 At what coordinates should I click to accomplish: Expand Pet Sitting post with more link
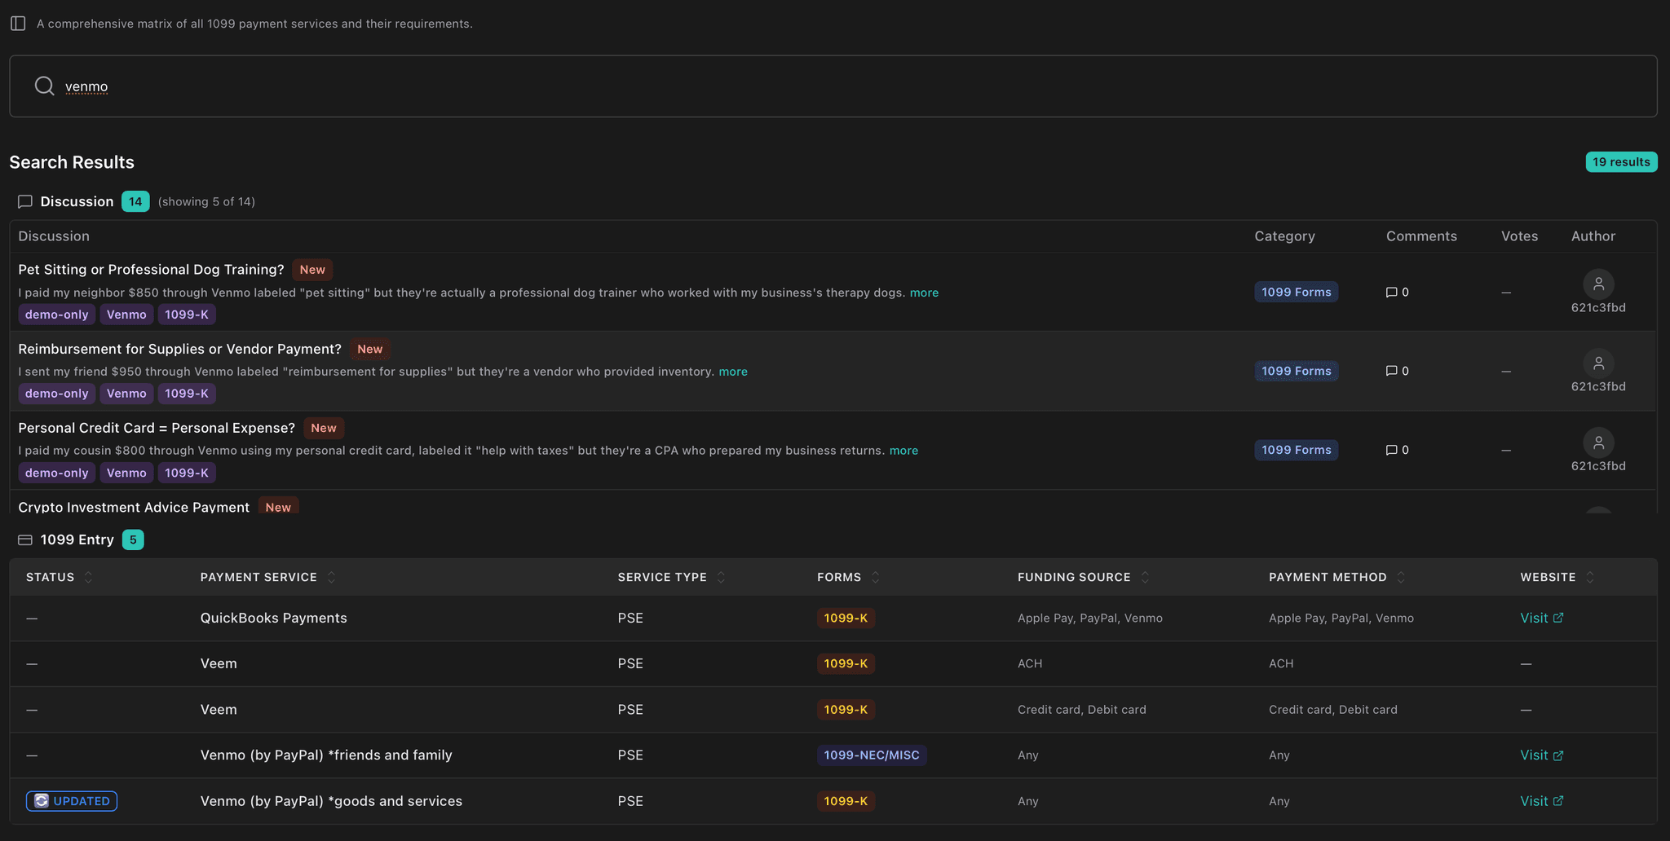click(x=924, y=293)
